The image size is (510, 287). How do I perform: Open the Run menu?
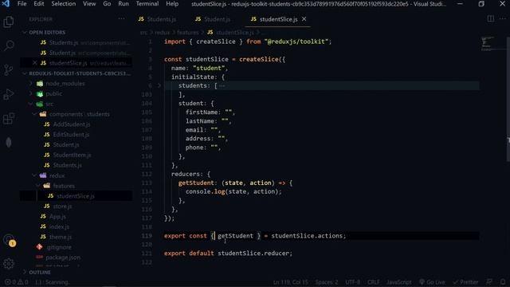pyautogui.click(x=124, y=4)
